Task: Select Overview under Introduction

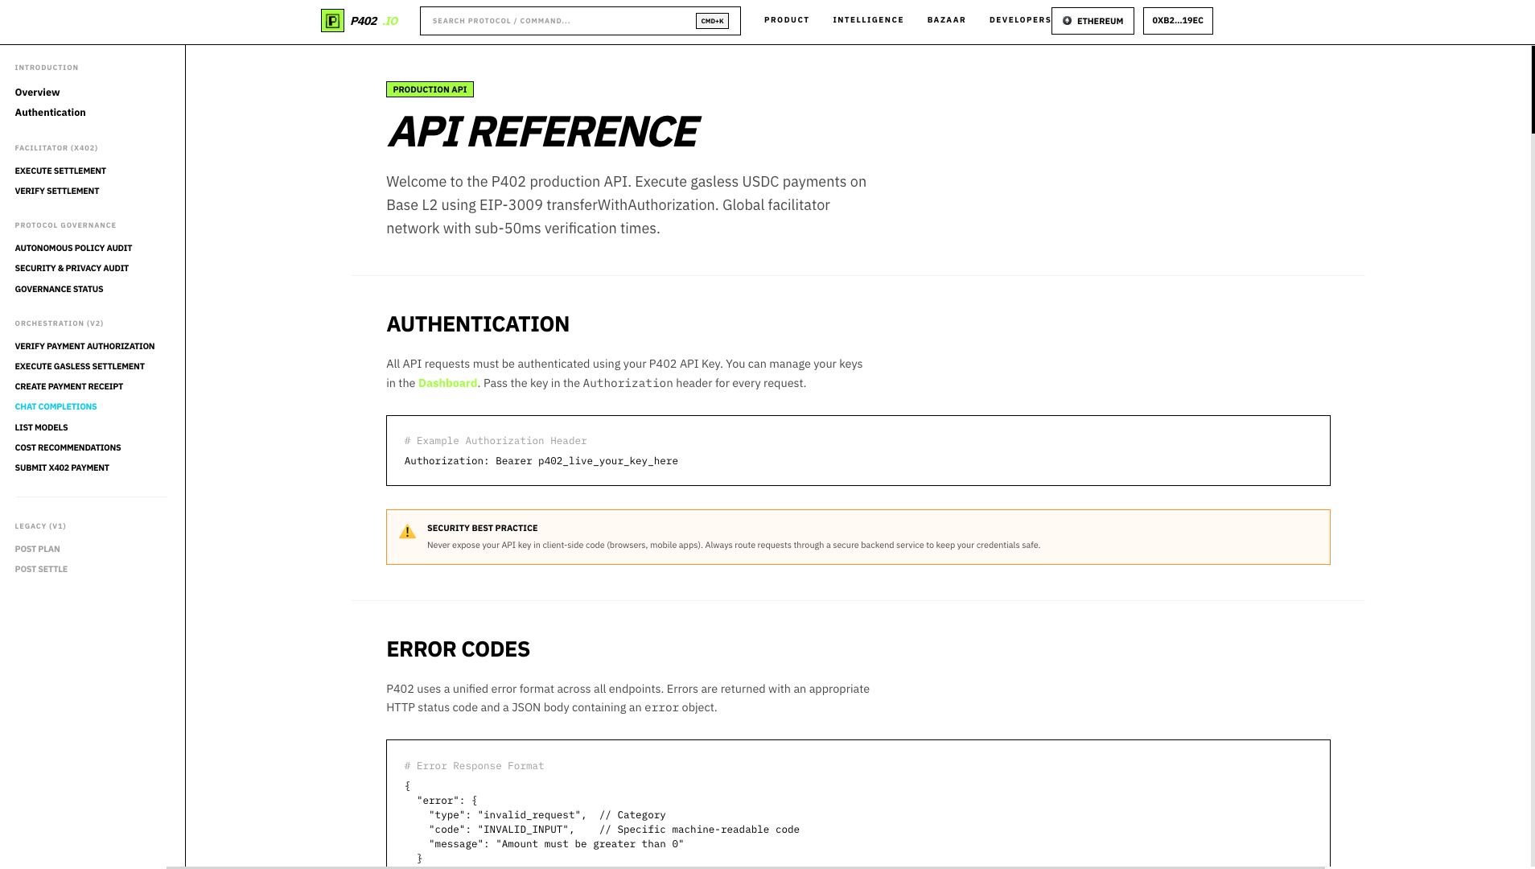Action: (37, 92)
